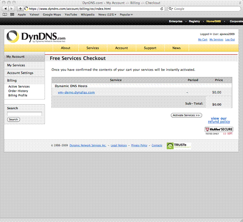Image resolution: width=243 pixels, height=222 pixels.
Task: Open the view our refund policy link
Action: [x=219, y=120]
